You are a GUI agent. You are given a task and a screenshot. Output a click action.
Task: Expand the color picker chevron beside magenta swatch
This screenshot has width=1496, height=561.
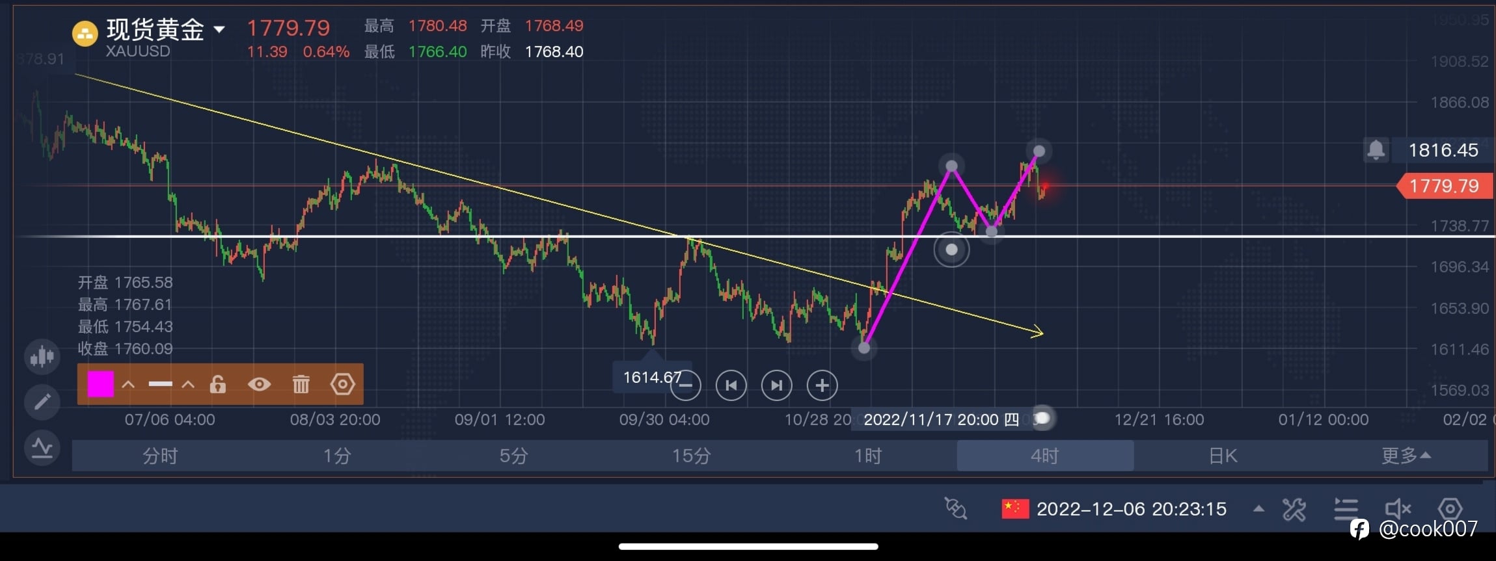[128, 384]
